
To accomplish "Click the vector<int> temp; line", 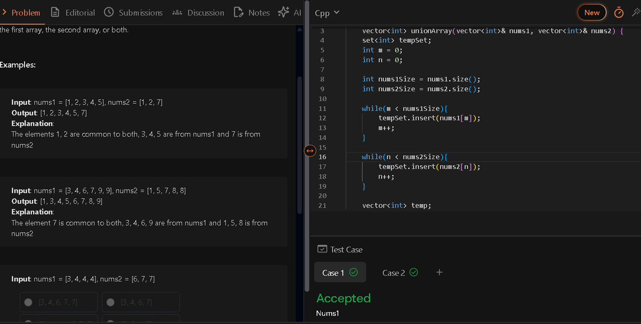I will click(x=396, y=206).
